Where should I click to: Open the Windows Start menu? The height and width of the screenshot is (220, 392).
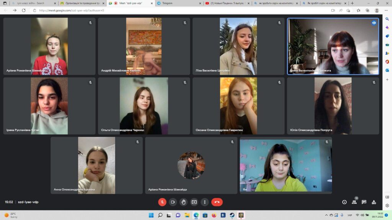tap(151, 215)
